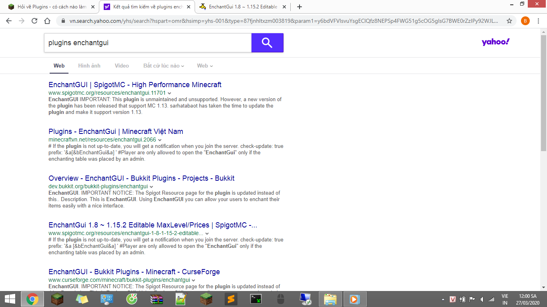547x307 pixels.
Task: Click the Chrome address bar URL
Action: tap(284, 21)
